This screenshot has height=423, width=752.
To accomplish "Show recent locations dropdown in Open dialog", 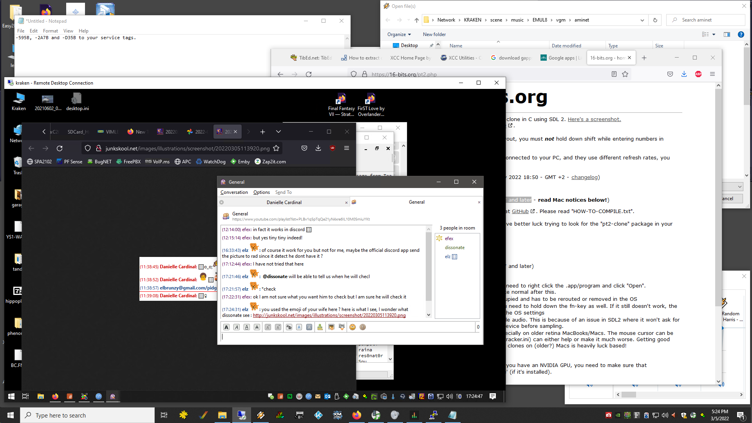I will point(409,20).
